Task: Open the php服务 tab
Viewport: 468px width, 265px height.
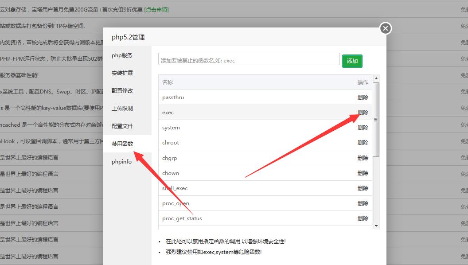Action: point(122,55)
